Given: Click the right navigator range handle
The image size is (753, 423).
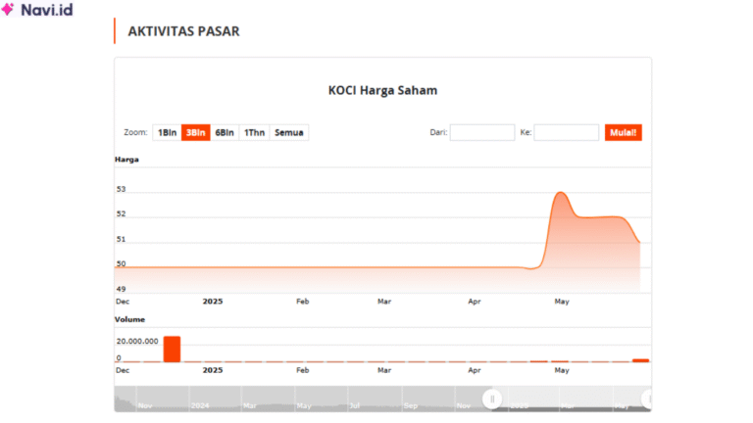Looking at the screenshot, I should [x=647, y=399].
